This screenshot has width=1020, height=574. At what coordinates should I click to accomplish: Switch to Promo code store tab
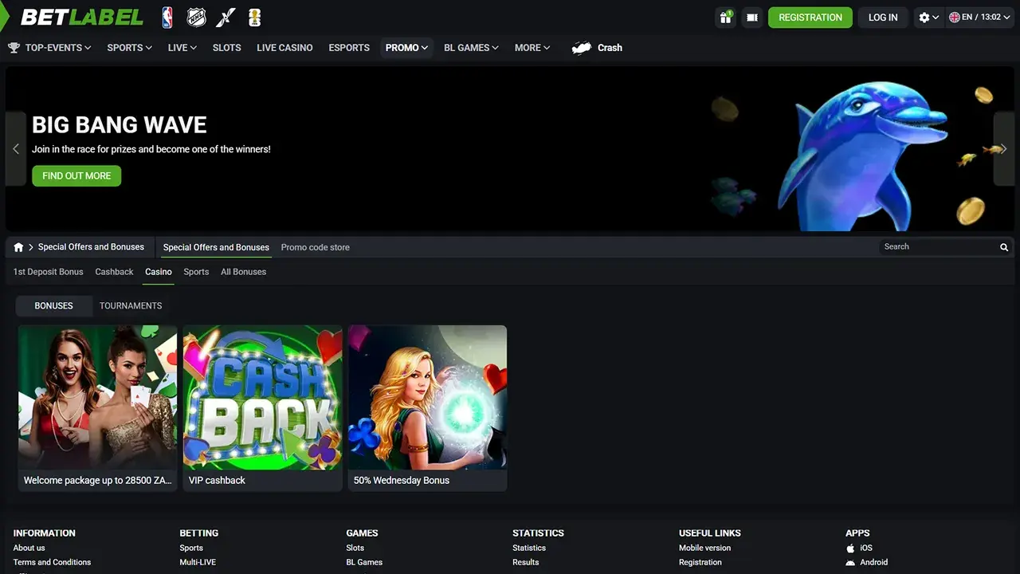[315, 247]
